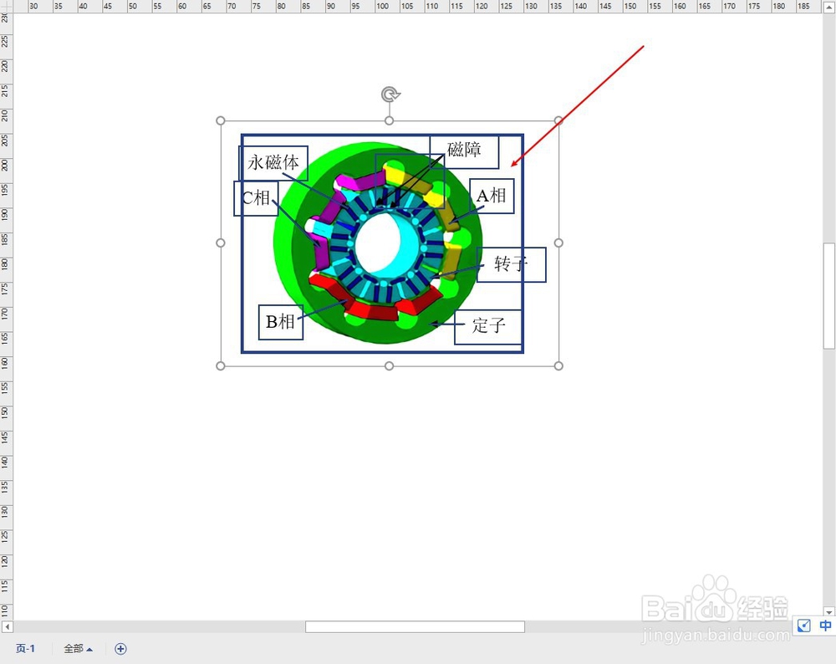The image size is (836, 664).
Task: Expand the 全部 pages dropdown
Action: pos(78,649)
